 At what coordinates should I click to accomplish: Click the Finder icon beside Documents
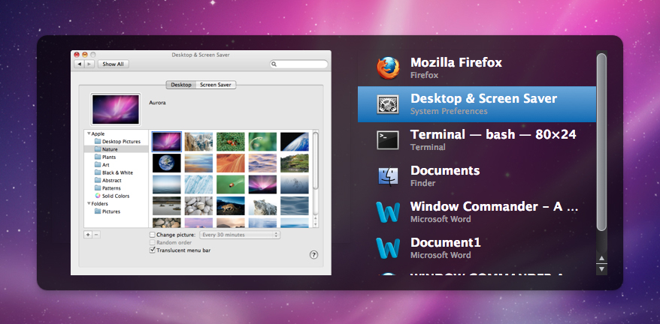tap(388, 176)
